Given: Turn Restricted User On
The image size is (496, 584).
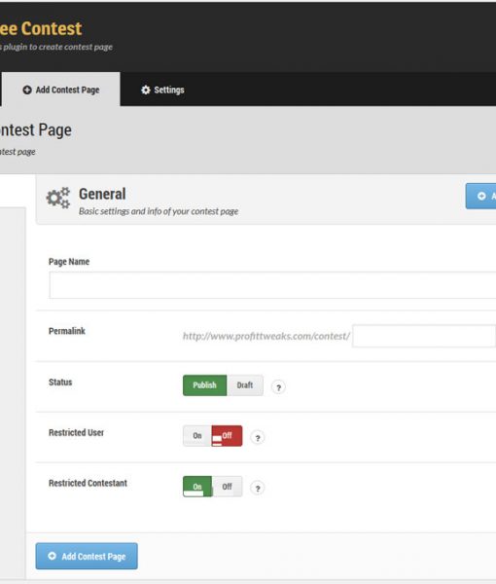Looking at the screenshot, I should (x=197, y=436).
